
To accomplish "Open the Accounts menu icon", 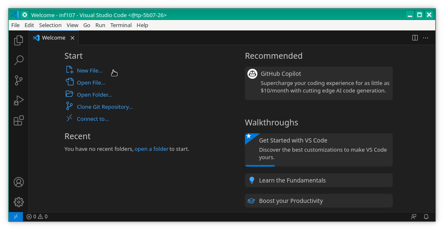I will 18,182.
